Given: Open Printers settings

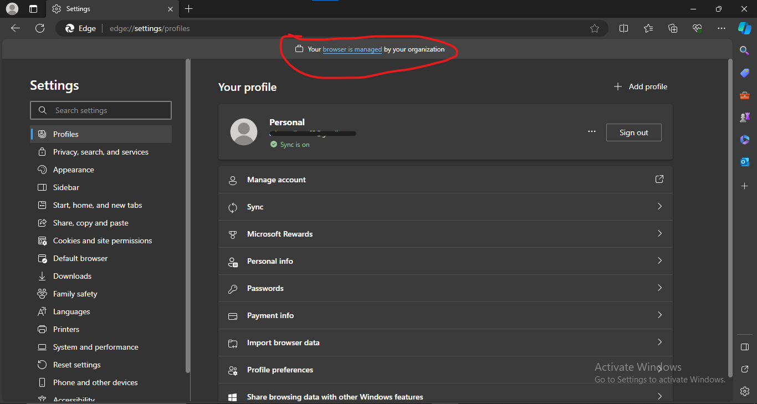Looking at the screenshot, I should coord(101,329).
